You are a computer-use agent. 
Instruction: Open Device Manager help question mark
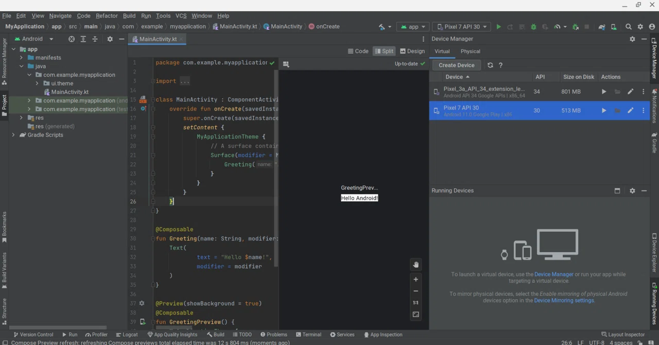[x=500, y=65]
